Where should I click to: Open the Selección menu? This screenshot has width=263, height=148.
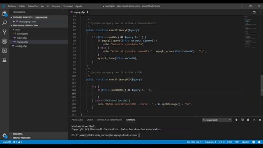[33, 6]
